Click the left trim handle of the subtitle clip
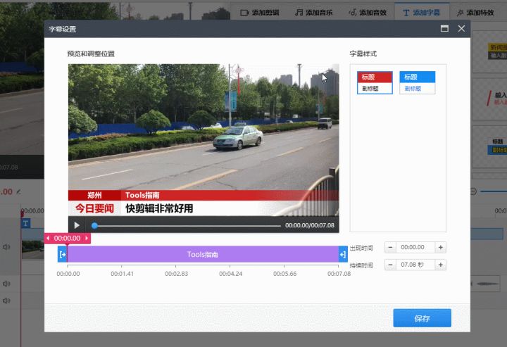Screen dimensions: 507x347 click(63, 254)
